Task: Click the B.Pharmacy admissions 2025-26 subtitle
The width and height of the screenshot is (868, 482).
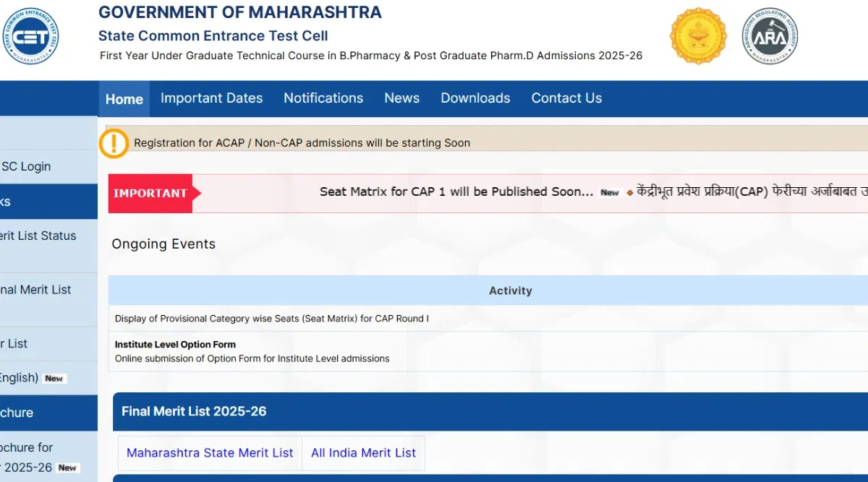Action: (x=371, y=56)
